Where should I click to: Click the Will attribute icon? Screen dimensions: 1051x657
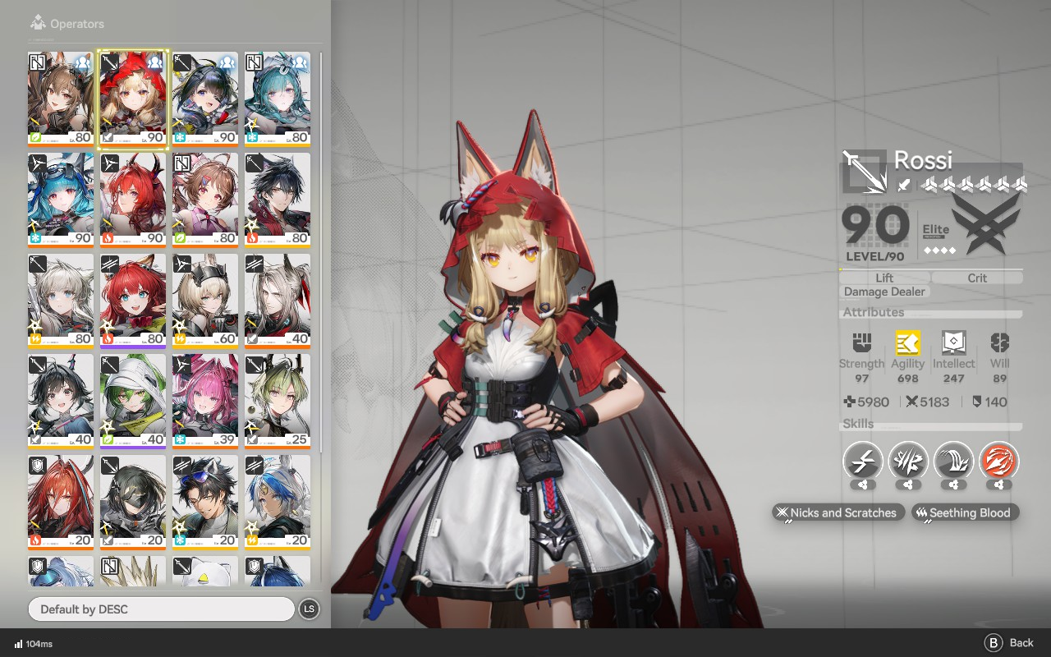[999, 342]
